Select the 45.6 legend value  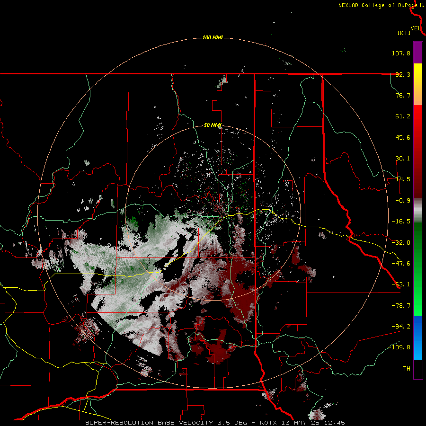(403, 137)
